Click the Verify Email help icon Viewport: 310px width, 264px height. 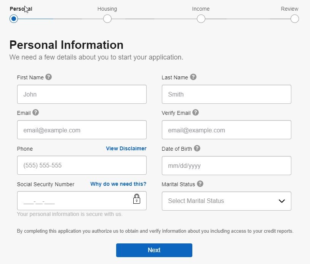(195, 113)
